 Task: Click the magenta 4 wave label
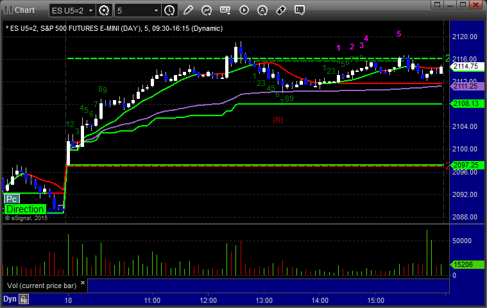(366, 38)
